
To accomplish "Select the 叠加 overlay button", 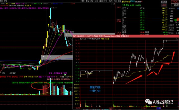I will [x=87, y=1].
